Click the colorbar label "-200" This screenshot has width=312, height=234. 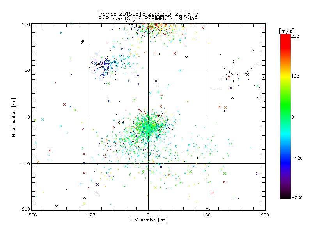click(297, 197)
